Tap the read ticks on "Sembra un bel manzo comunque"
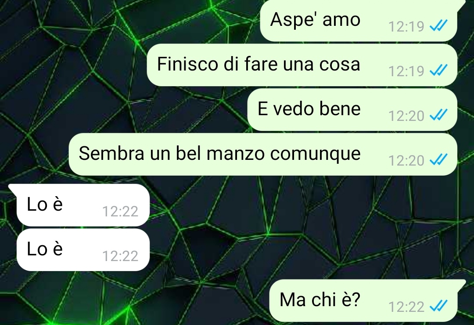The image size is (474, 325). [x=438, y=160]
